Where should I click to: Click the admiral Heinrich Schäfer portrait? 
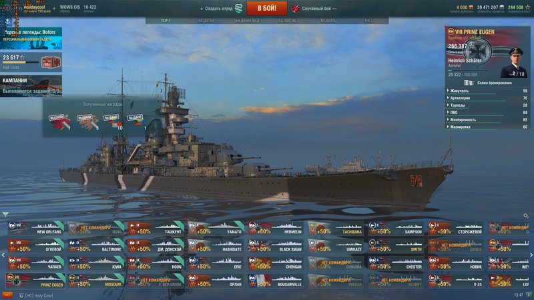(x=515, y=63)
